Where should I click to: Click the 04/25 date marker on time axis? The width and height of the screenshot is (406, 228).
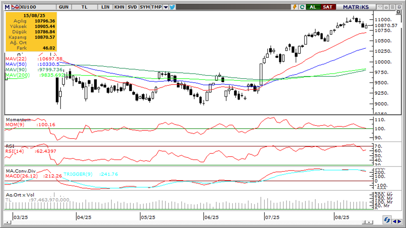tap(84, 217)
